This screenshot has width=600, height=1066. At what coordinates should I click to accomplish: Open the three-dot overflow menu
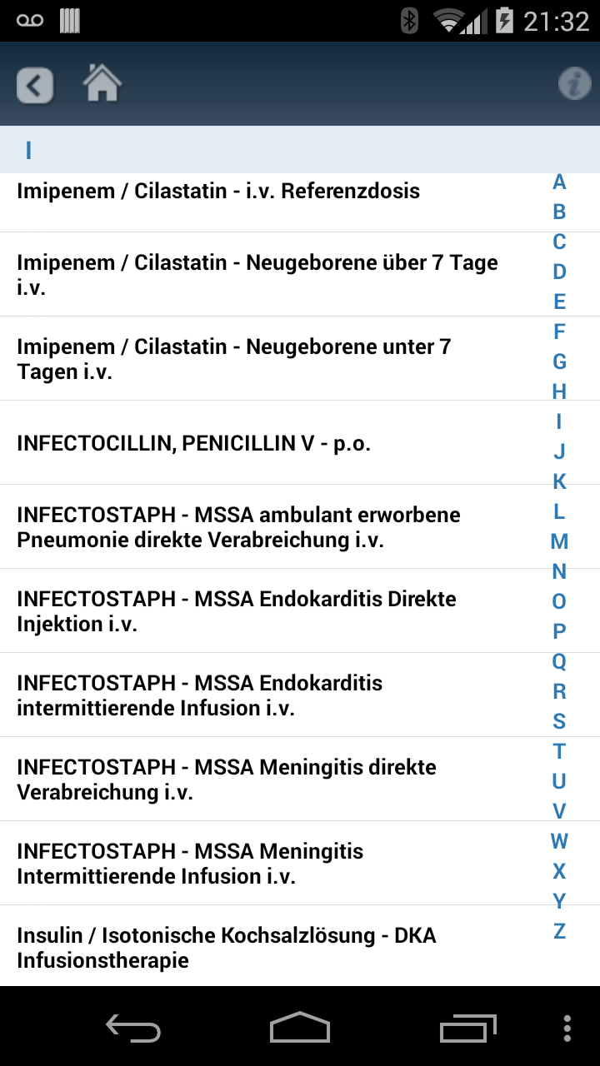pos(567,1028)
